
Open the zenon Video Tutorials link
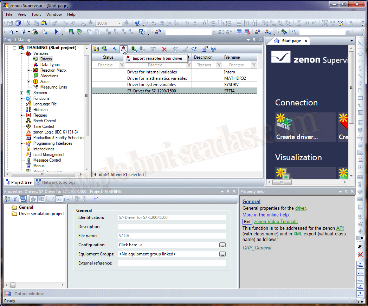276,222
